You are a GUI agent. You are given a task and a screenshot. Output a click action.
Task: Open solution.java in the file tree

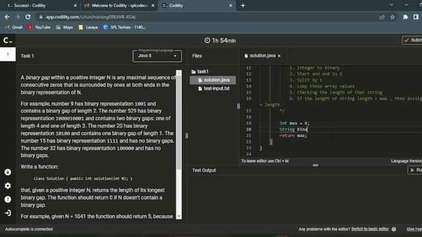point(213,80)
